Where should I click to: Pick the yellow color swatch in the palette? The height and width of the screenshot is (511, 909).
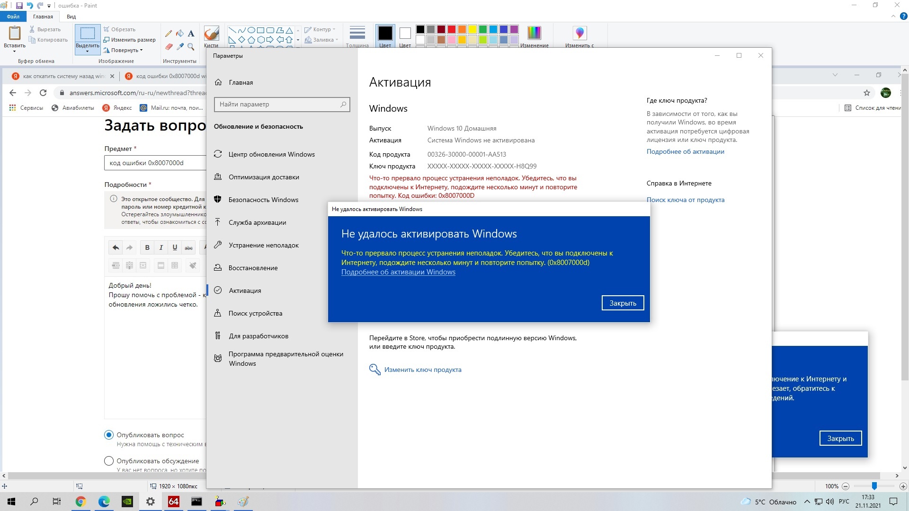coord(472,29)
